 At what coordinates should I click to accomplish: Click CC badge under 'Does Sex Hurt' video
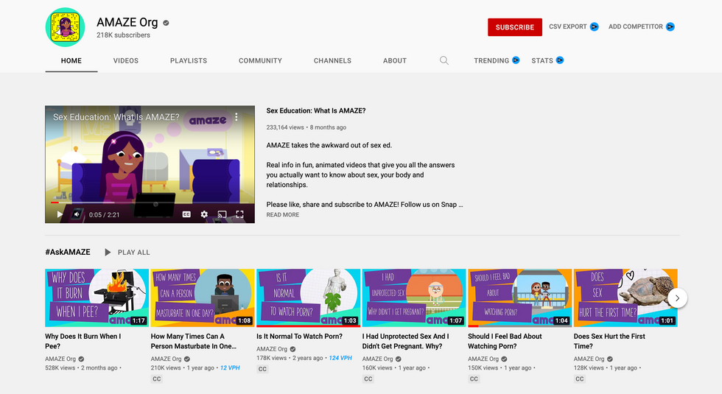579,379
